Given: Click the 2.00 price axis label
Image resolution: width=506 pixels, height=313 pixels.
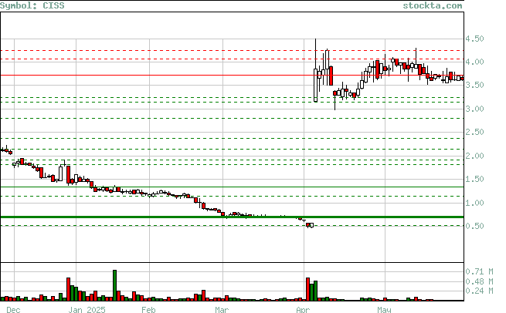Looking at the screenshot, I should pos(474,156).
